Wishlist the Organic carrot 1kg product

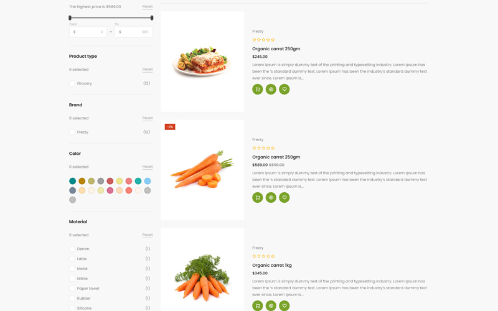click(x=284, y=305)
